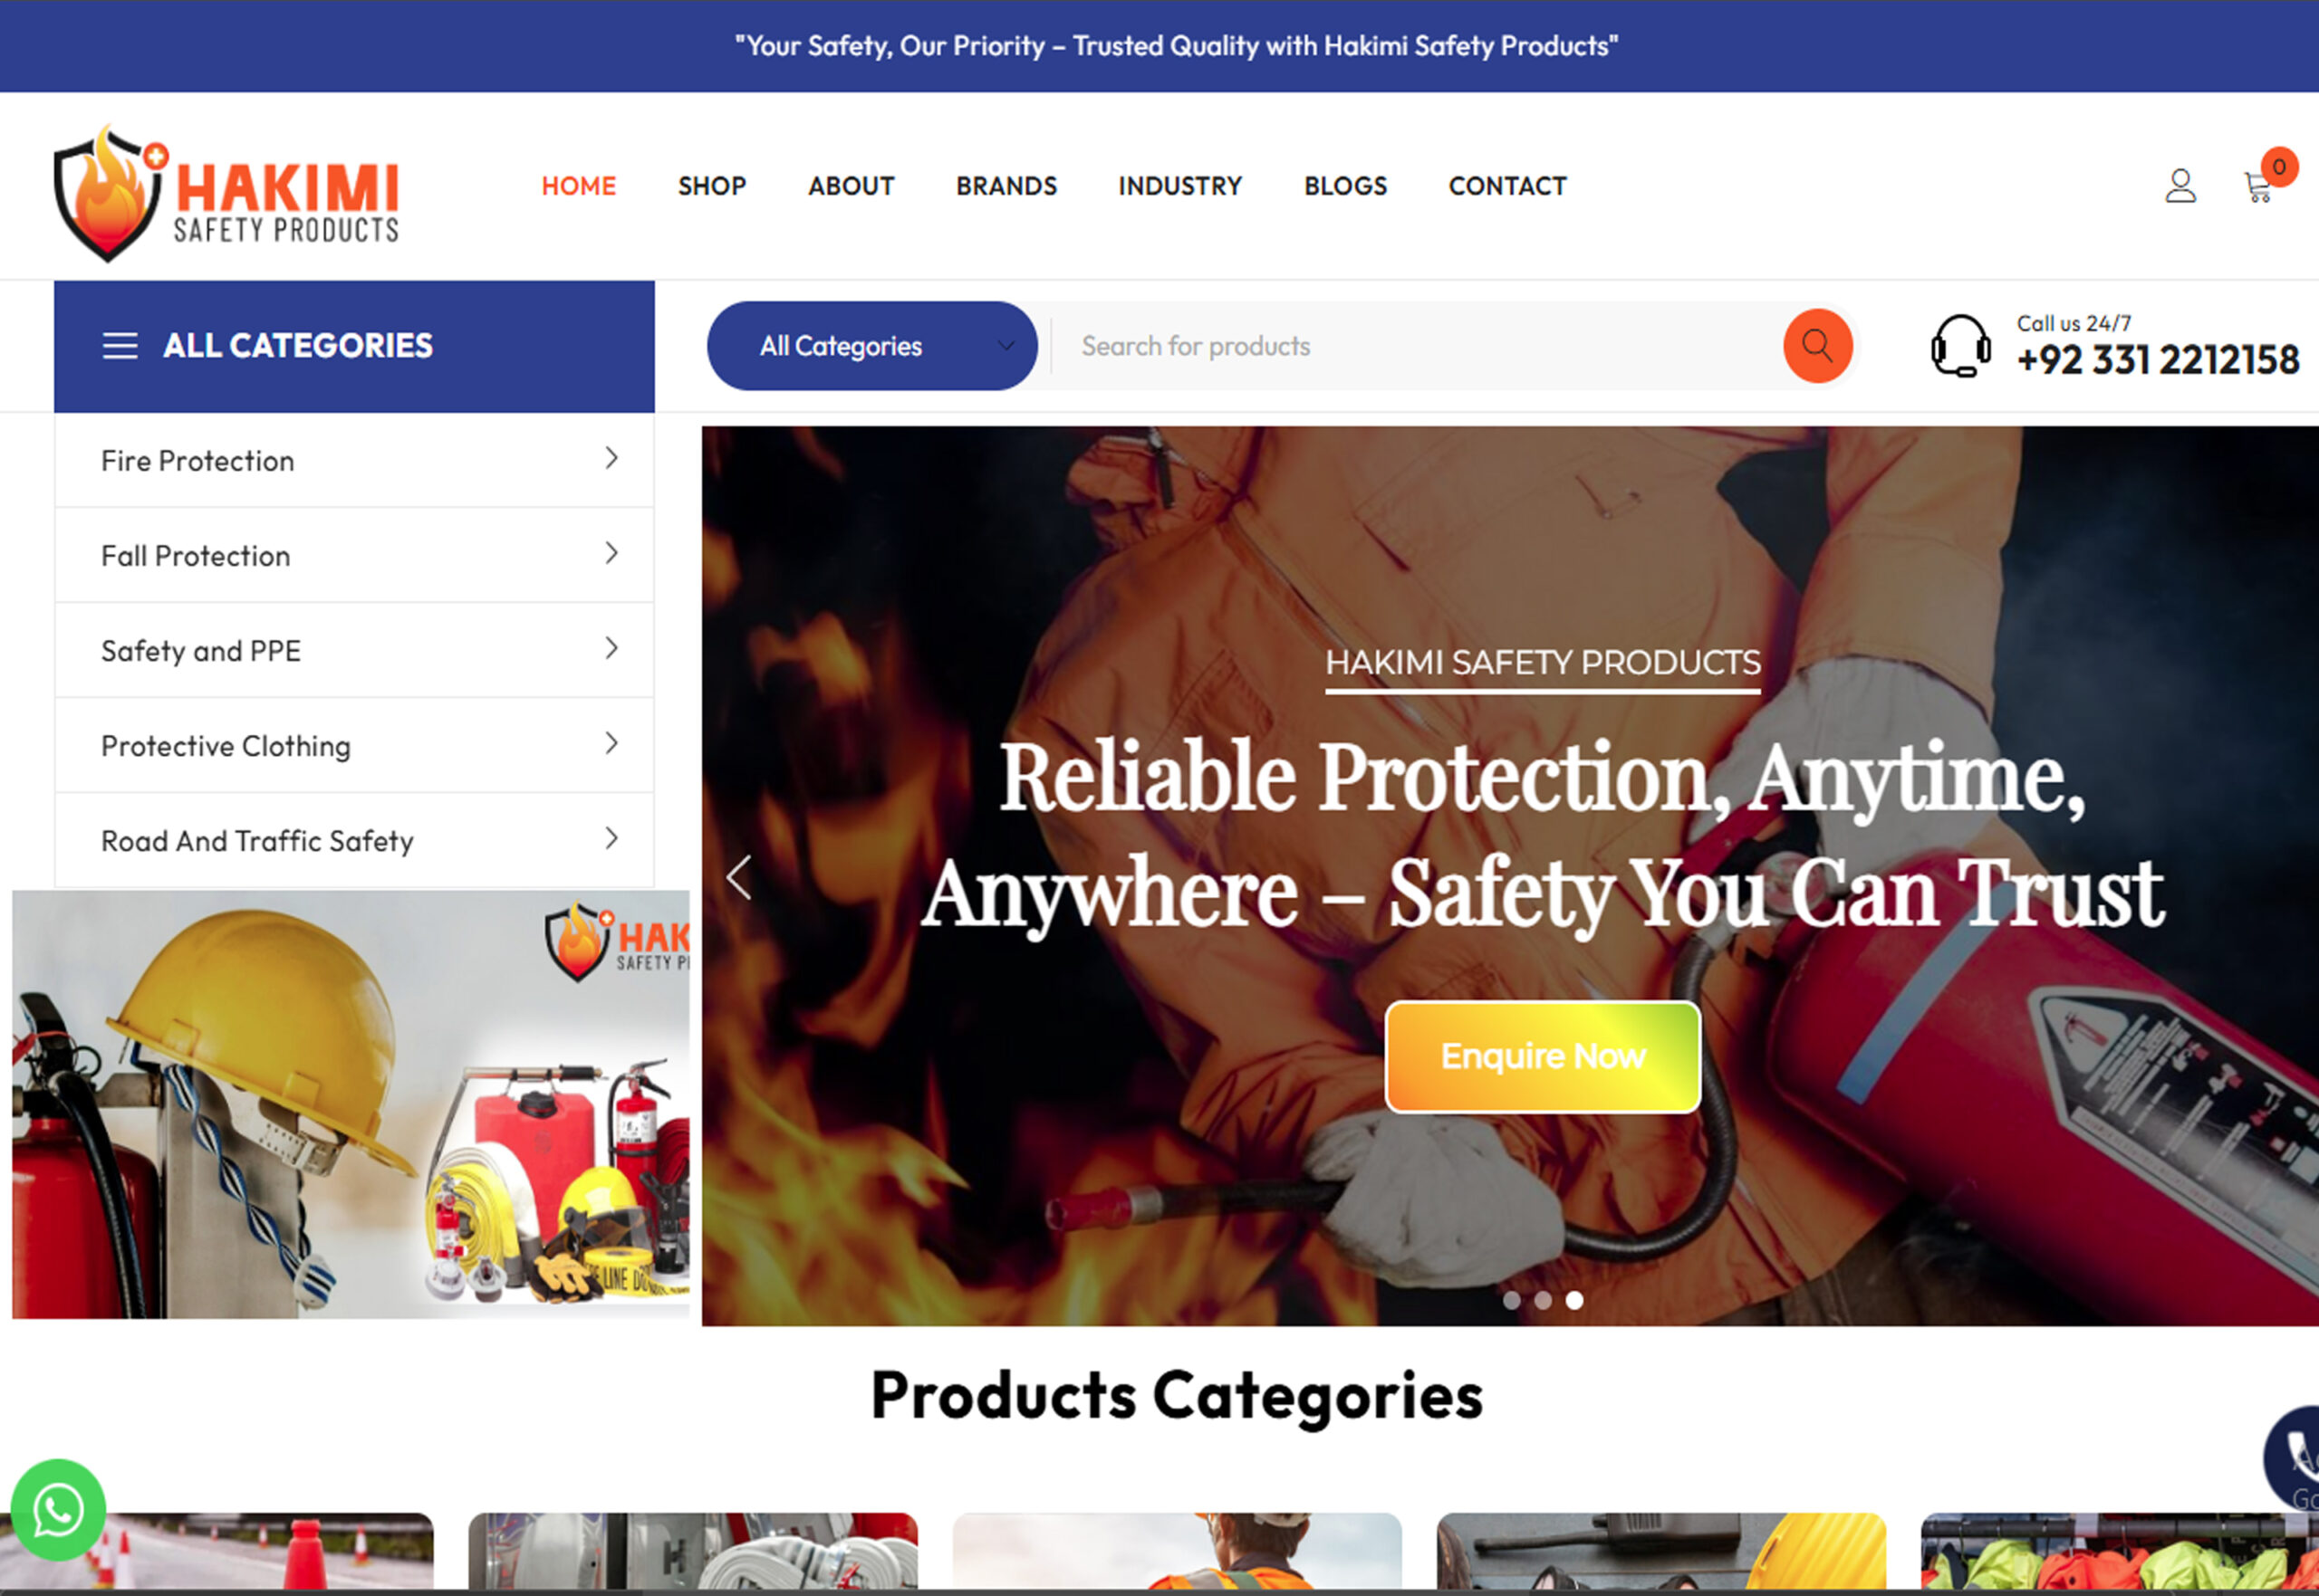Expand the Fire Protection category
Image resolution: width=2319 pixels, height=1596 pixels.
coord(354,460)
